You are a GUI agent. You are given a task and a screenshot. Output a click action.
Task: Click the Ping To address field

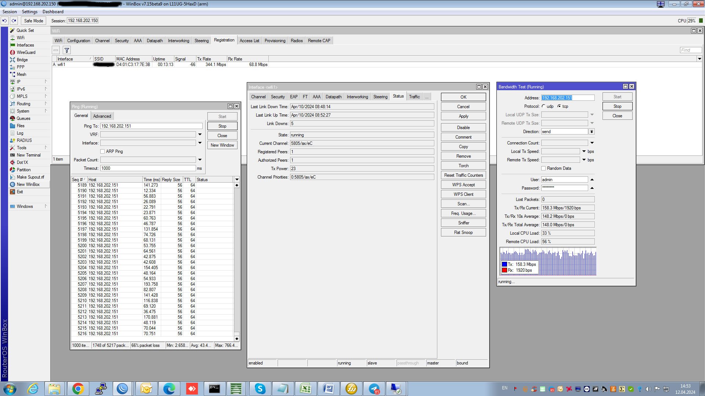(x=151, y=126)
